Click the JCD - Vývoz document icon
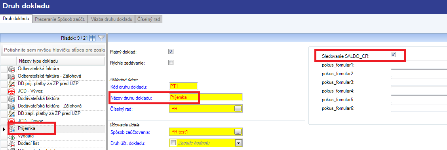 [x=11, y=91]
